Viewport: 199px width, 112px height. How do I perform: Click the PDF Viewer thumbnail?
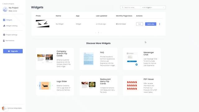[x=132, y=86]
